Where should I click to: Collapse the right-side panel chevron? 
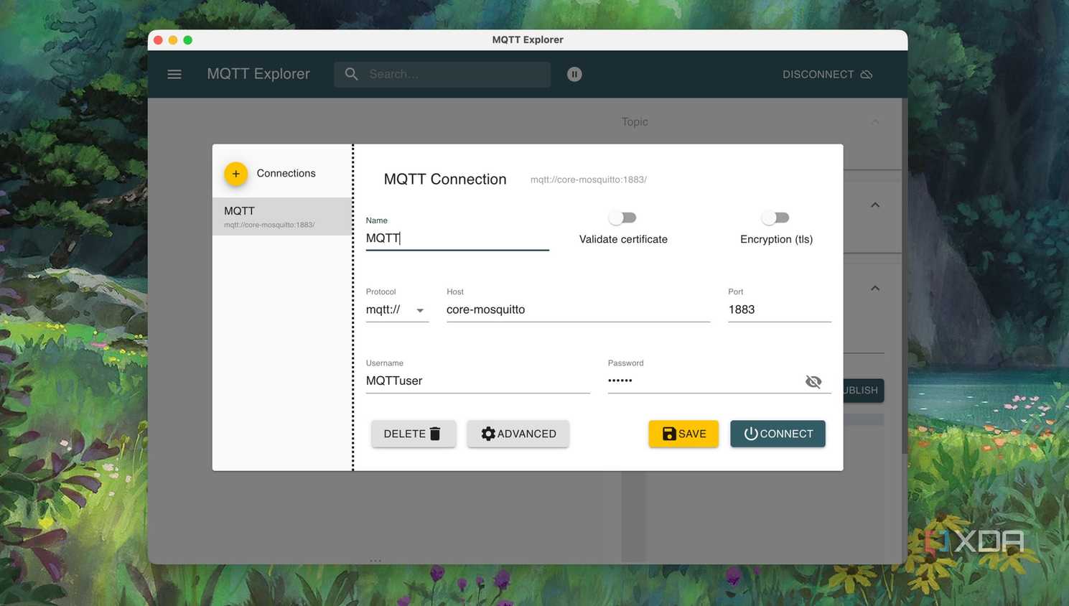click(874, 204)
